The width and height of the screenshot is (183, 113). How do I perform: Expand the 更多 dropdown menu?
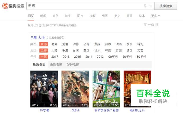155,16
